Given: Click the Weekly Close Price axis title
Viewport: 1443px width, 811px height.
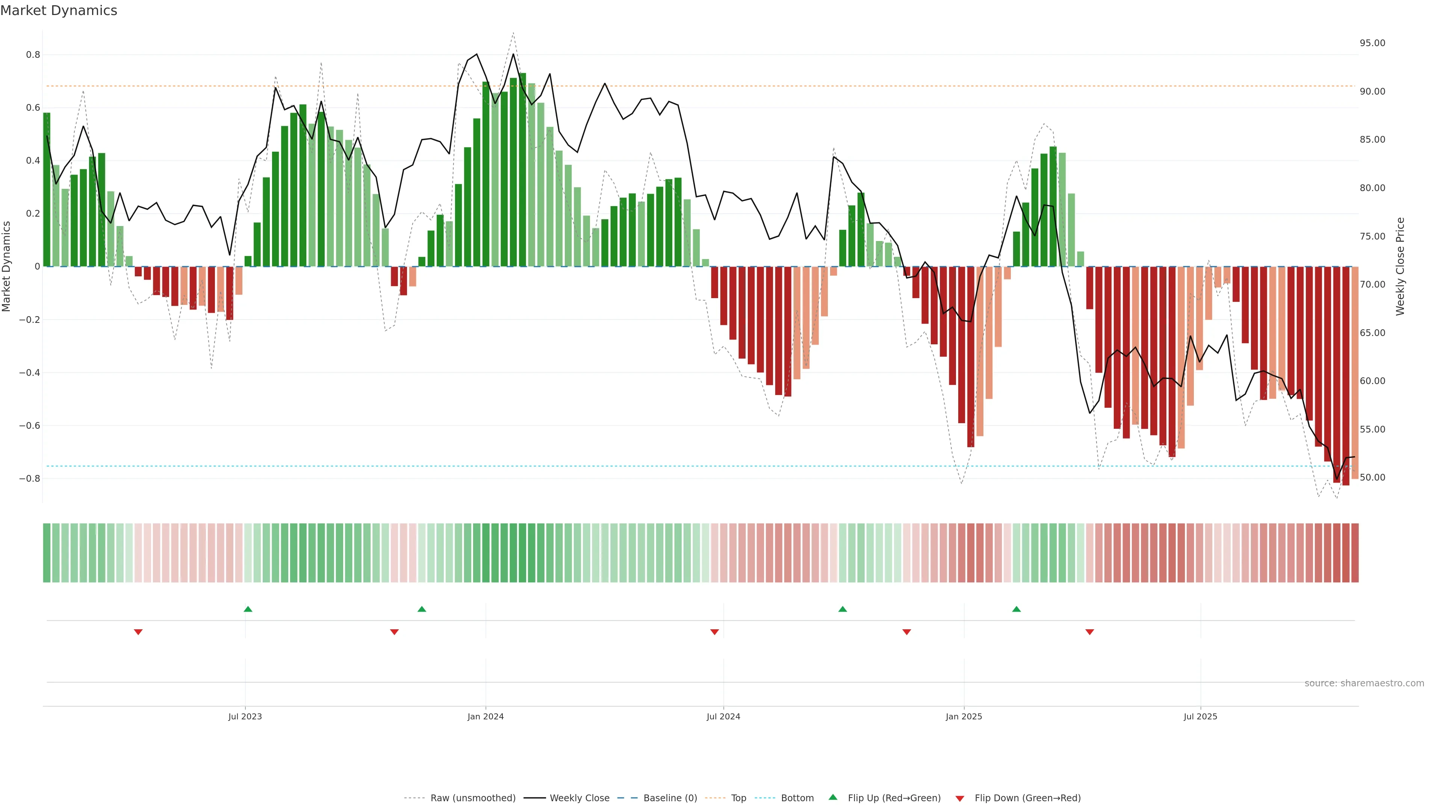Looking at the screenshot, I should click(1401, 267).
